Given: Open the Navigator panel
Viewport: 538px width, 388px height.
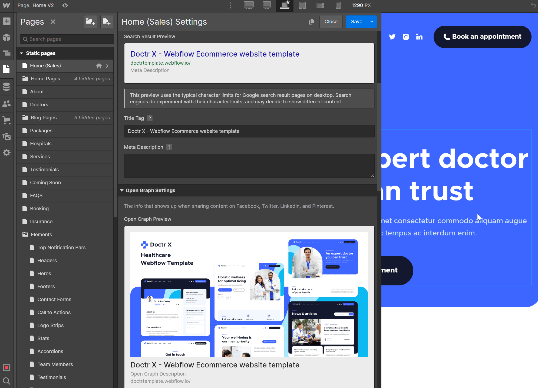Looking at the screenshot, I should click(x=7, y=53).
